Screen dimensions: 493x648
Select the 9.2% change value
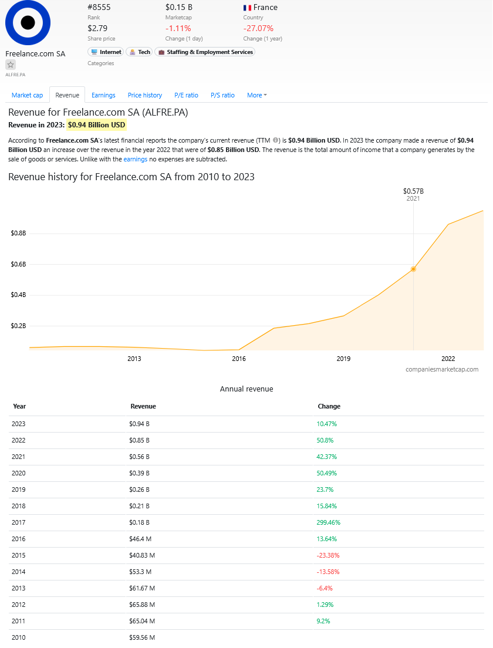(x=323, y=621)
